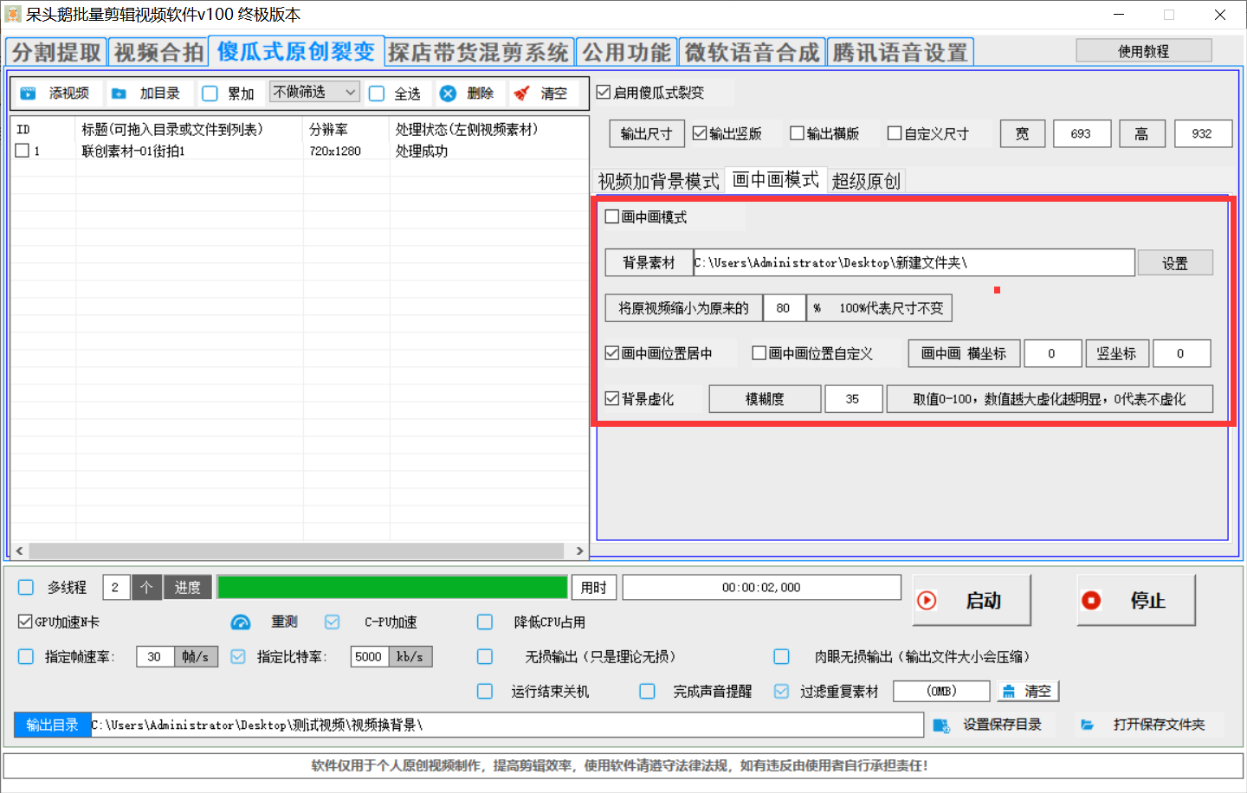Viewport: 1247px width, 793px height.
Task: Click 联创素材-01街拍1 title cell
Action: pos(133,151)
